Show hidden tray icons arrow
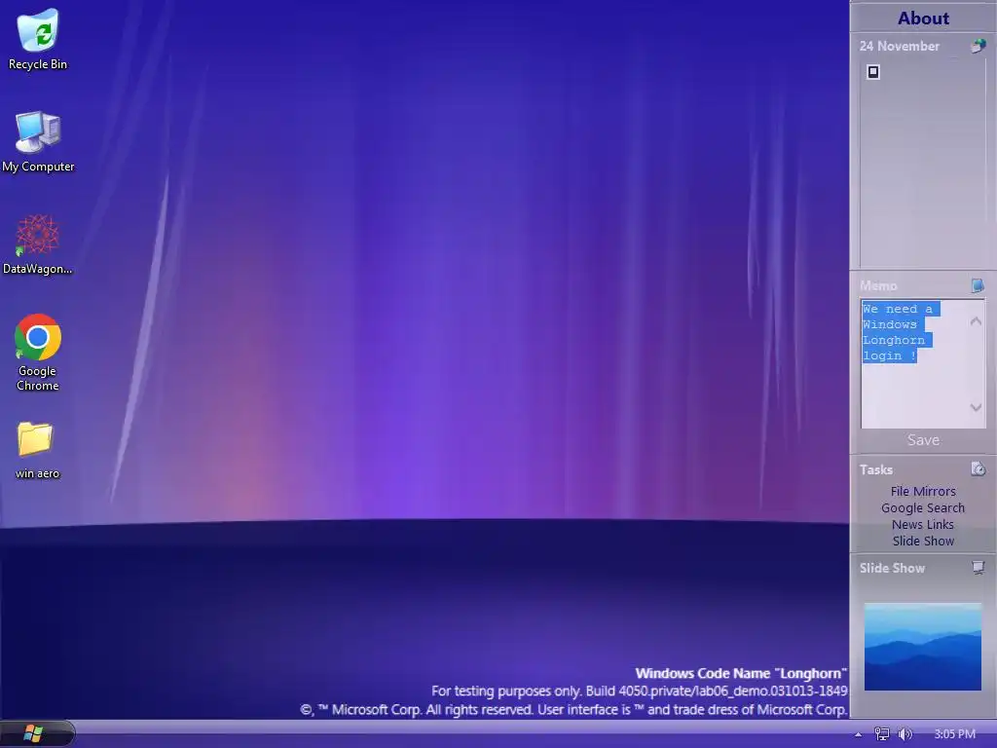This screenshot has height=748, width=997. point(858,734)
